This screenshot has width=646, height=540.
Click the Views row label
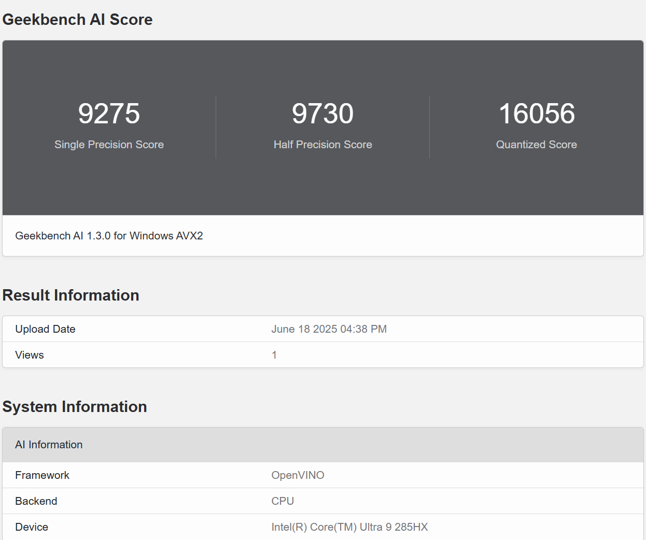tap(30, 355)
